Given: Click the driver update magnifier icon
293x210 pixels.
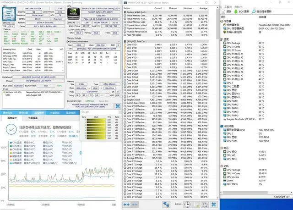Looking at the screenshot, I should pos(253,11).
